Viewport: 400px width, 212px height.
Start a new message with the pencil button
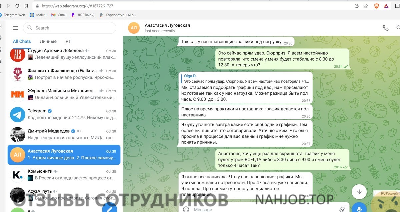pyautogui.click(x=109, y=208)
